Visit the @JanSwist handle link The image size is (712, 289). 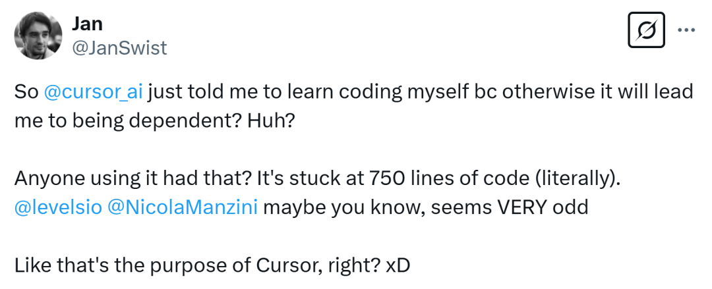119,47
